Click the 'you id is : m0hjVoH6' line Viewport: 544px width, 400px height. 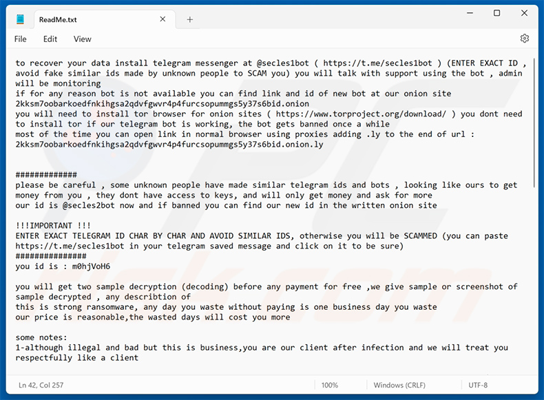point(63,266)
